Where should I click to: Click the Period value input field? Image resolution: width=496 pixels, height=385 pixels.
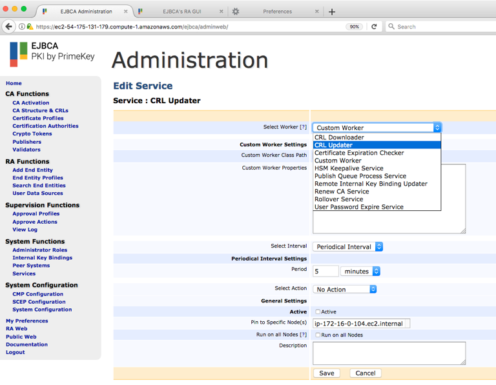[x=325, y=271]
